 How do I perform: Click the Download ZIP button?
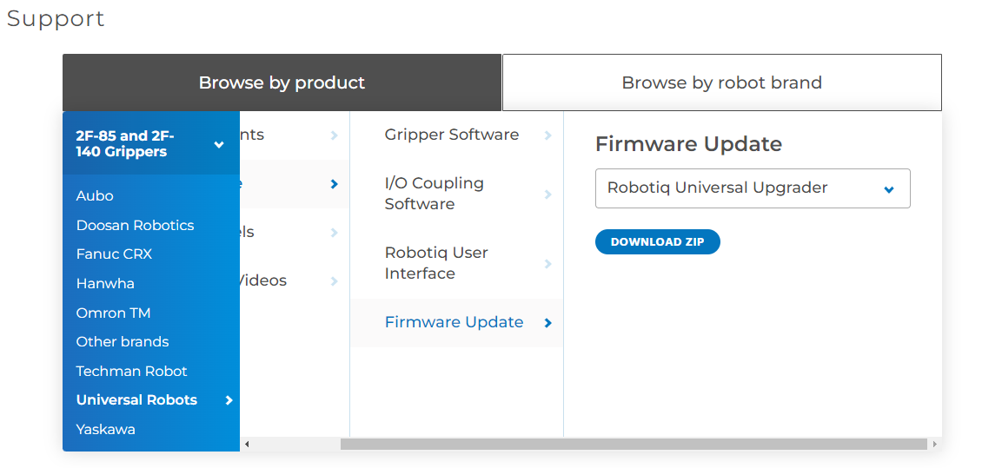coord(658,242)
